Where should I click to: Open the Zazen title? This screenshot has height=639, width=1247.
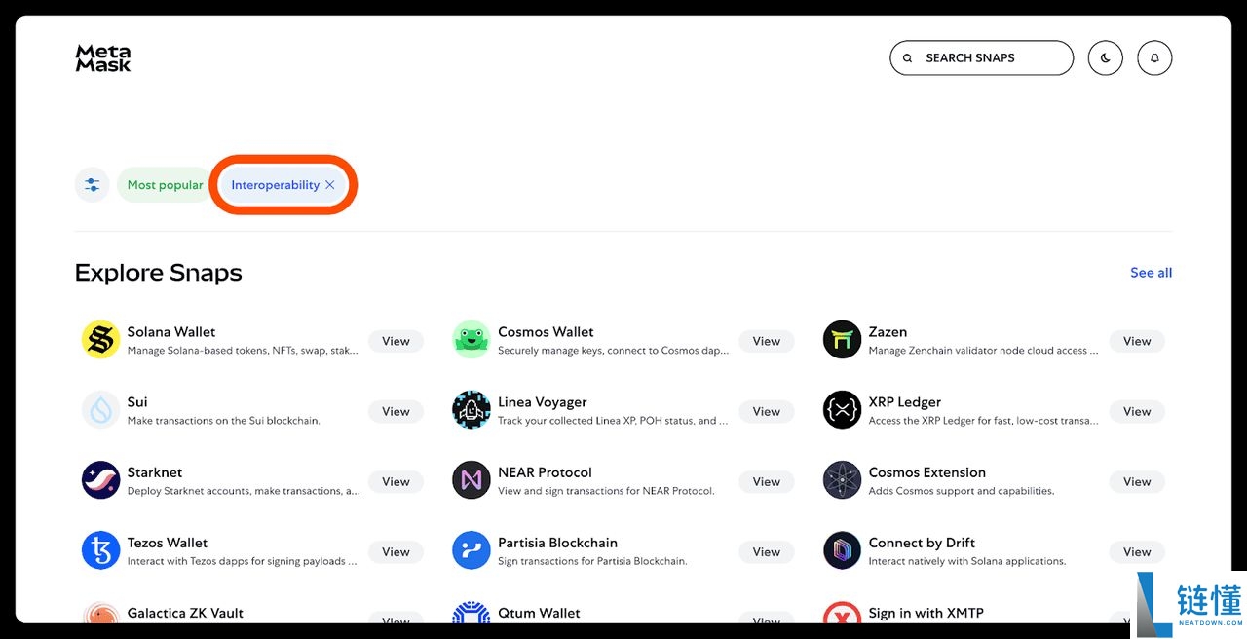[888, 332]
